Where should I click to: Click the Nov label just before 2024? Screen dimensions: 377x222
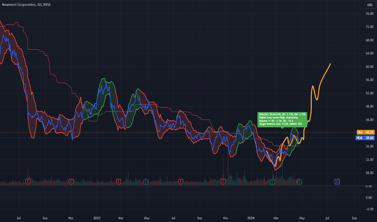[x=225, y=218]
